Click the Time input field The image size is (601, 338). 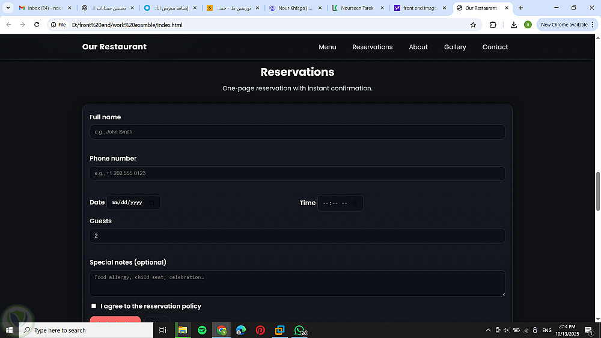point(340,203)
